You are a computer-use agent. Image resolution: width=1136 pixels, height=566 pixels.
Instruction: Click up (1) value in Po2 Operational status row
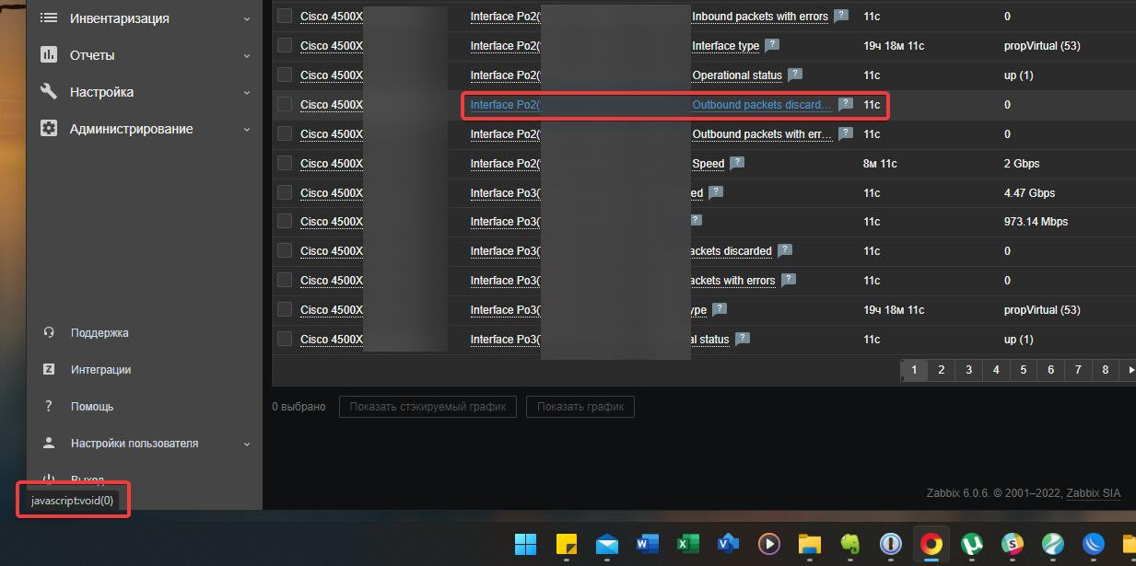click(1019, 75)
